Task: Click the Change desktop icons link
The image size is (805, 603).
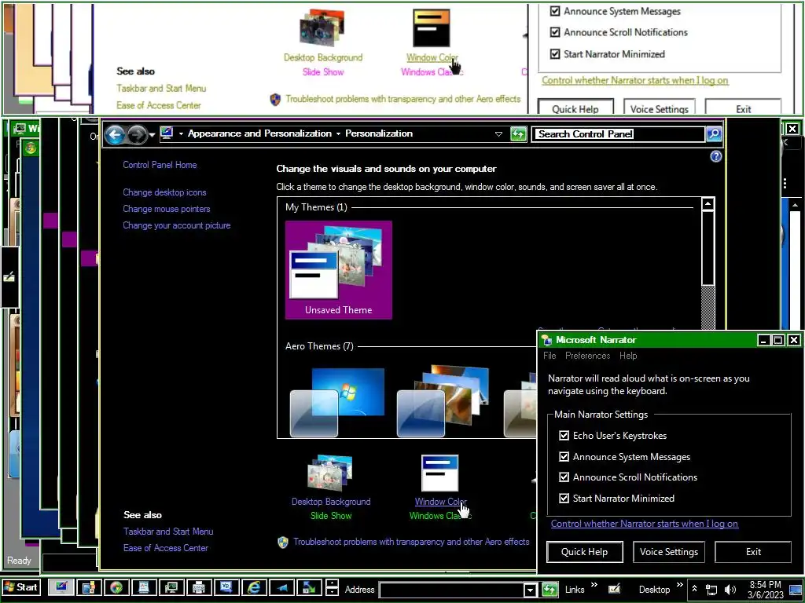Action: (164, 192)
